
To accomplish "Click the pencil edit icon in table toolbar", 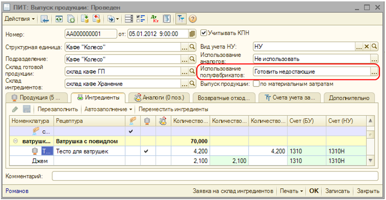I will [15, 109].
